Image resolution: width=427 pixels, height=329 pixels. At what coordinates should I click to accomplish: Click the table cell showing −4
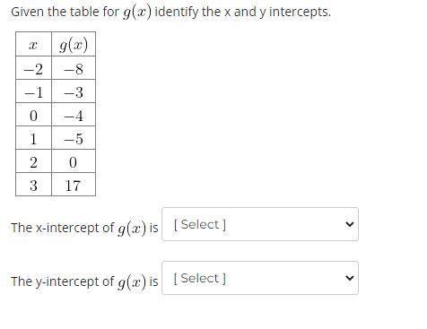[74, 115]
